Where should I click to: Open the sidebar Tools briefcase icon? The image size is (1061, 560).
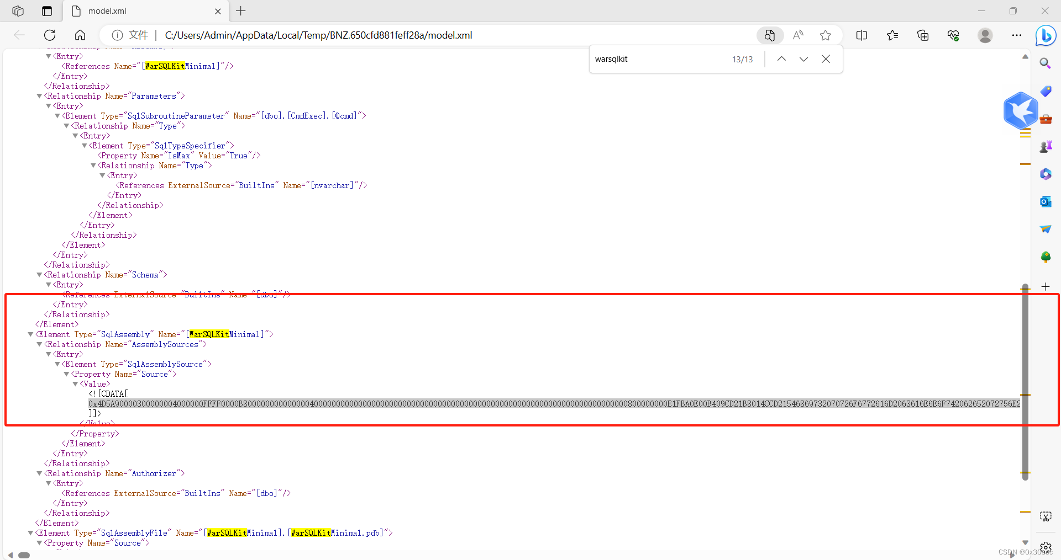tap(1046, 119)
